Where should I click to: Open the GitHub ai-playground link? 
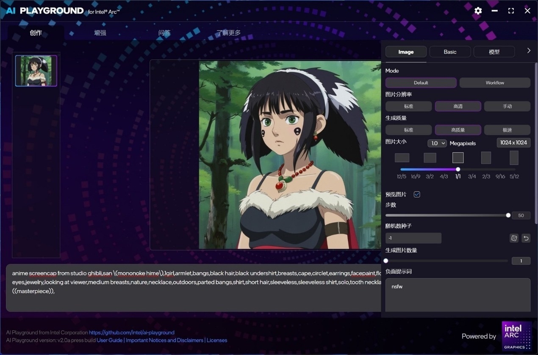pyautogui.click(x=131, y=333)
